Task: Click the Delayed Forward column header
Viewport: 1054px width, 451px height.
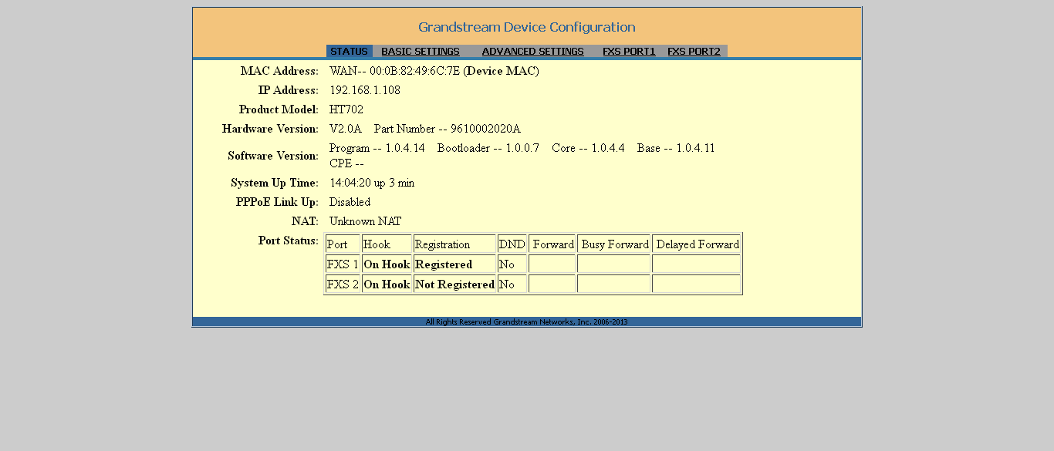Action: point(697,244)
